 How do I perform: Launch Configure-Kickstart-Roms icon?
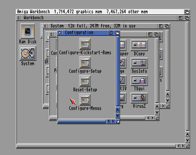[85, 44]
